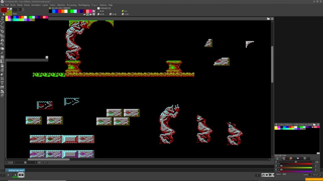Open the color list tab icon in Edit RGB Color
This screenshot has width=323, height=181.
point(284,158)
